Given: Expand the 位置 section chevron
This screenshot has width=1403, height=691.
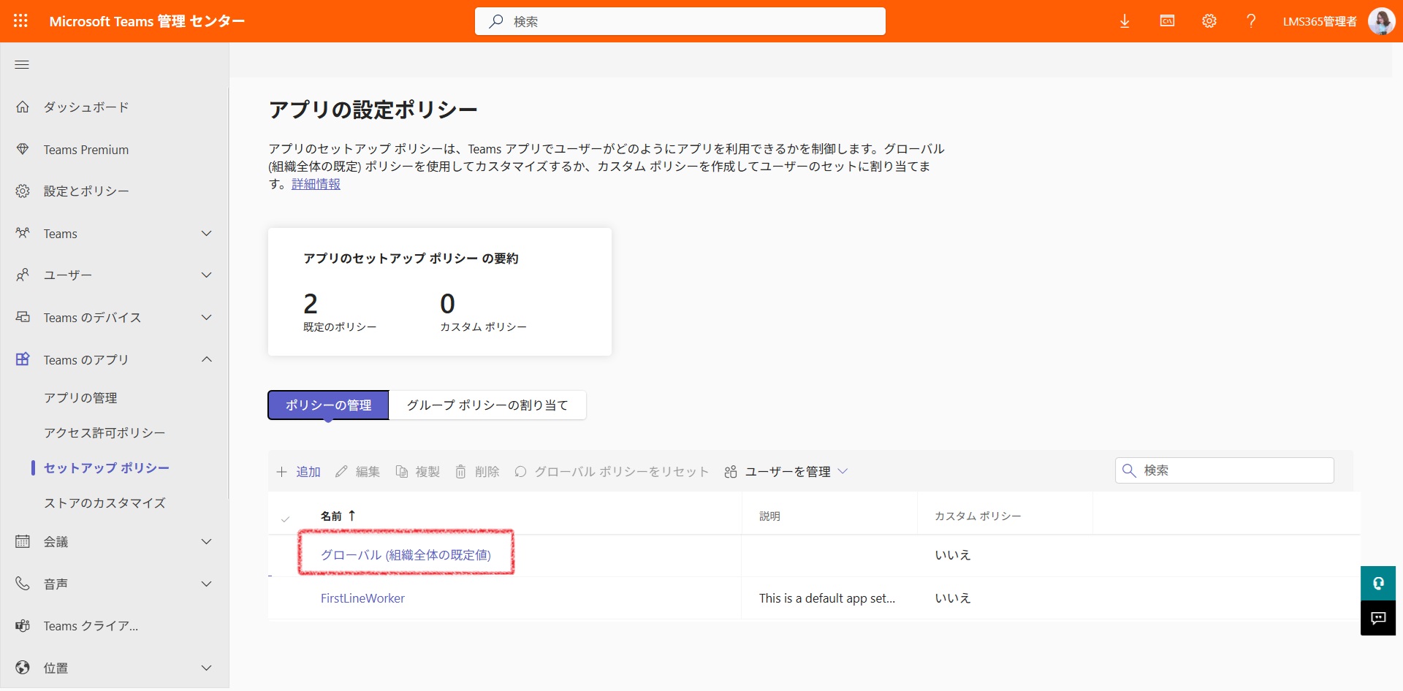Looking at the screenshot, I should click(x=207, y=668).
